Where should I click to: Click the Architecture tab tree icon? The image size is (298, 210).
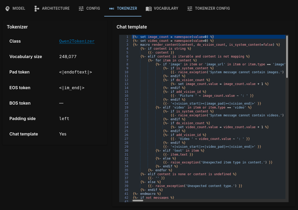37,9
